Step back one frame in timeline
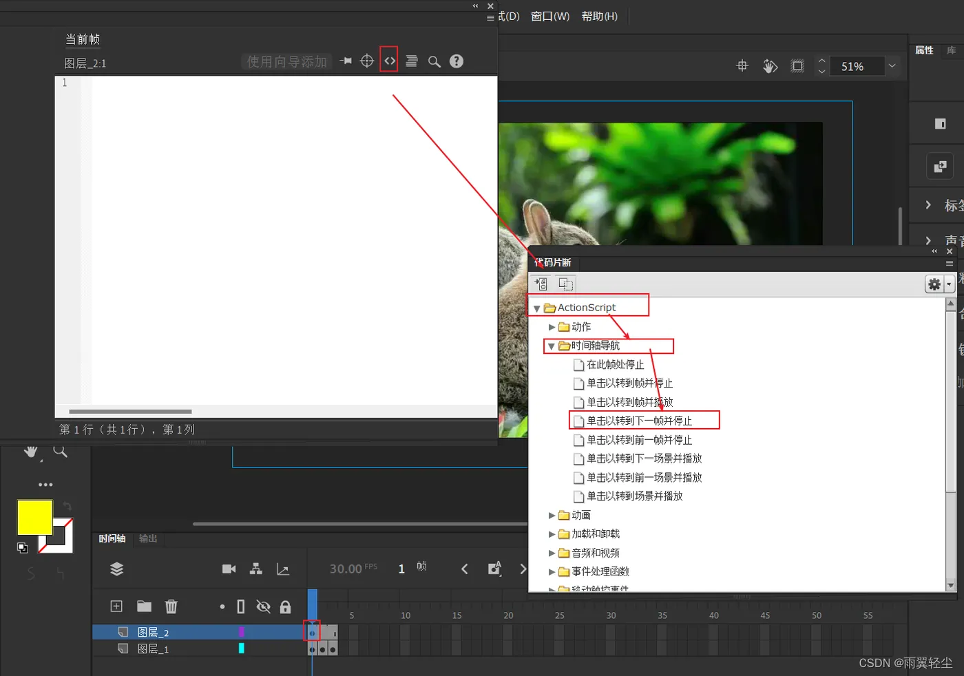964x676 pixels. point(465,569)
